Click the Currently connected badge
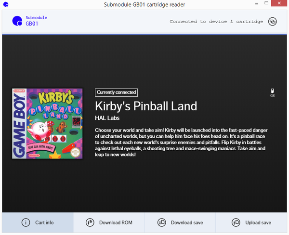 (x=116, y=92)
